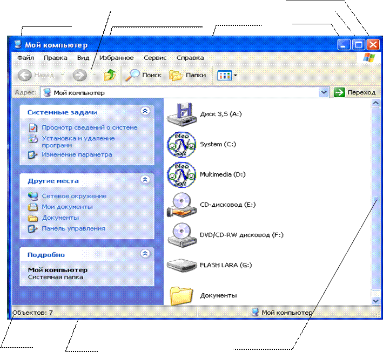
Task: Open the Вид menu
Action: point(83,58)
